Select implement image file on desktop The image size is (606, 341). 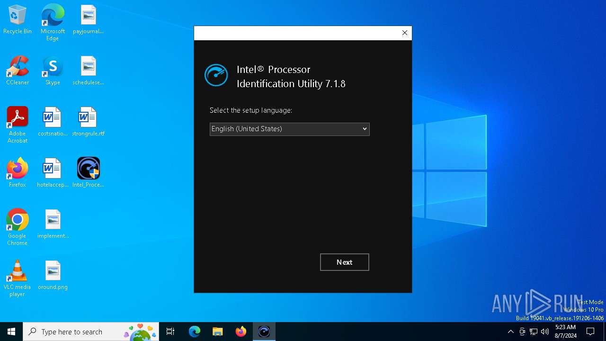(x=53, y=224)
